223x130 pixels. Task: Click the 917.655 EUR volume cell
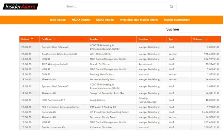(206, 122)
